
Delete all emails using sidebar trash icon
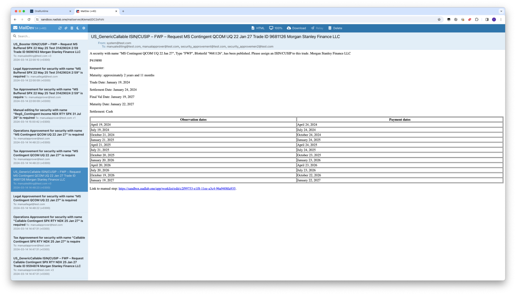point(72,28)
